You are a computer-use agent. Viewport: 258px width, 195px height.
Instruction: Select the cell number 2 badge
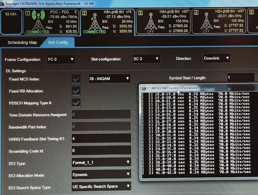coord(84,13)
